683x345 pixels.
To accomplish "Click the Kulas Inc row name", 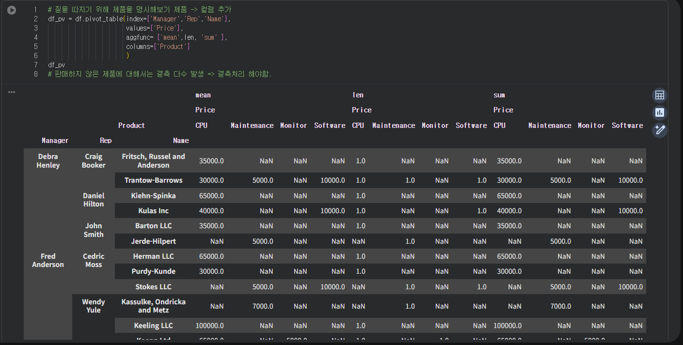I will [x=154, y=211].
